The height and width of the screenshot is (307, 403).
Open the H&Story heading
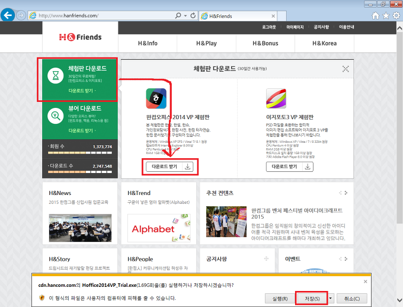[59, 259]
